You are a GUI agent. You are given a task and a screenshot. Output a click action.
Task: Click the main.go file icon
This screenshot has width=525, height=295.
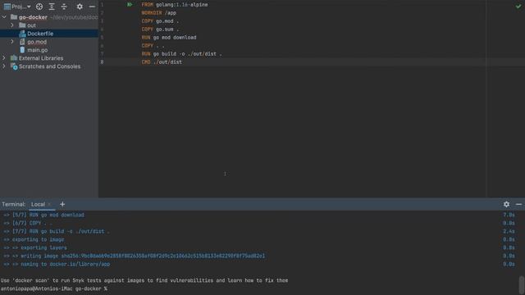tap(22, 50)
